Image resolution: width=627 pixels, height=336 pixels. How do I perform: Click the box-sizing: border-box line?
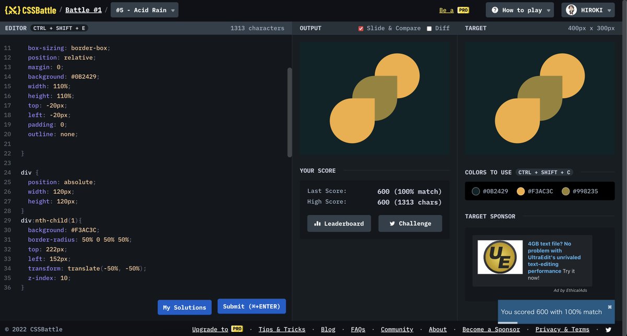point(69,48)
